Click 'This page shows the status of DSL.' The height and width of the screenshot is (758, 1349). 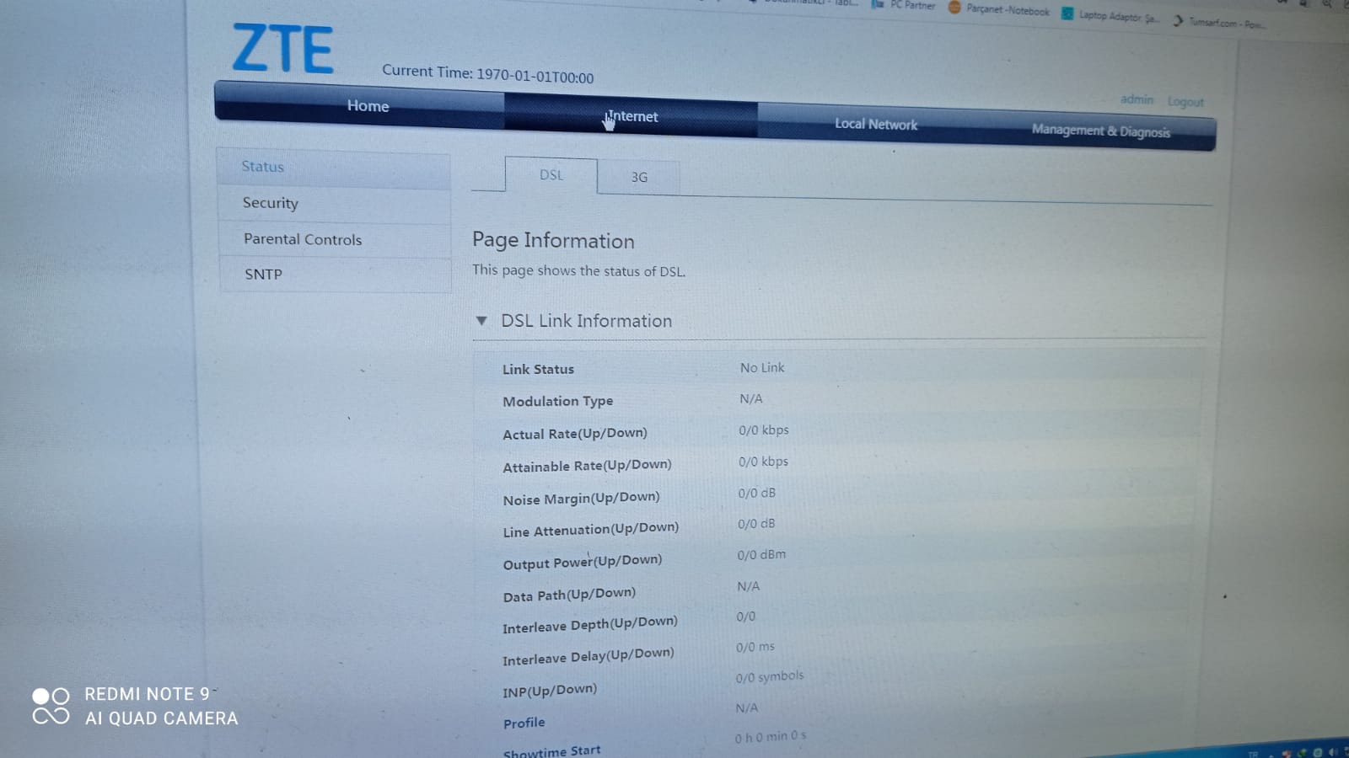[578, 270]
